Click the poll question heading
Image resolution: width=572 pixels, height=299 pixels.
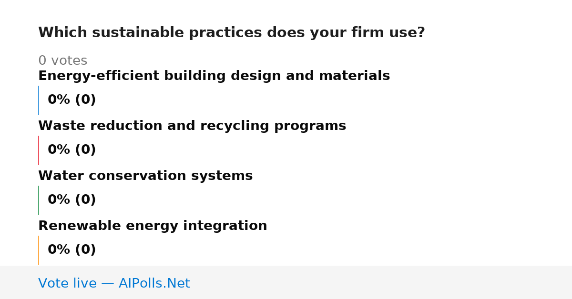pyautogui.click(x=231, y=33)
